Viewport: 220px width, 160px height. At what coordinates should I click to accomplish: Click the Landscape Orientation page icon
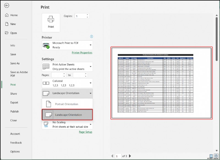(46, 93)
